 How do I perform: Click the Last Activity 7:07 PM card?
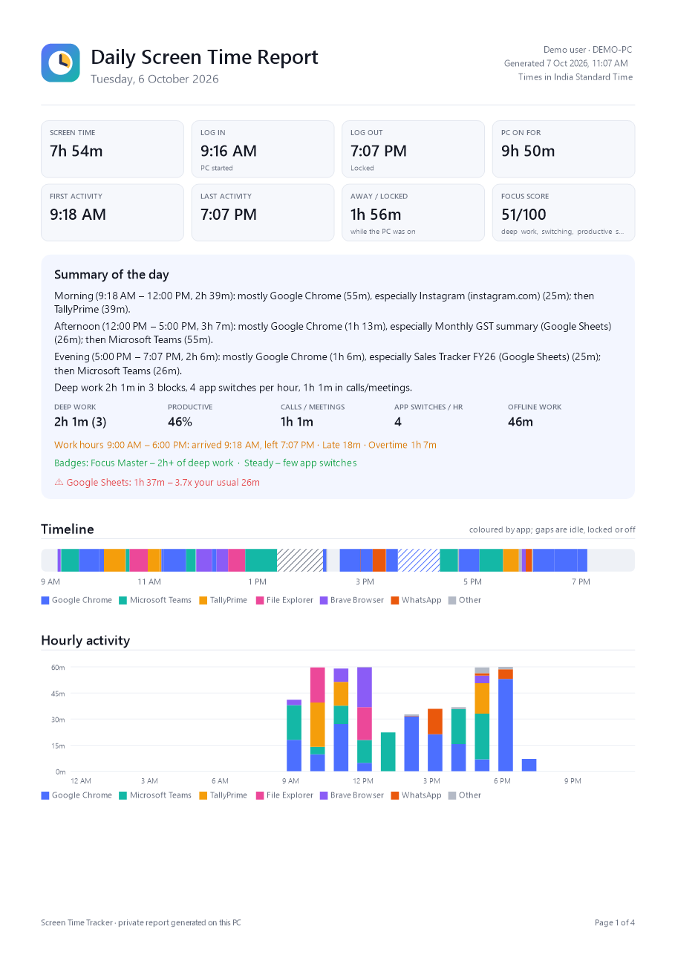tap(263, 212)
